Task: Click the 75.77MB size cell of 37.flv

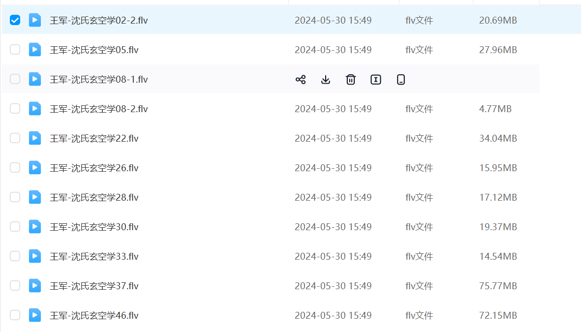Action: click(498, 286)
